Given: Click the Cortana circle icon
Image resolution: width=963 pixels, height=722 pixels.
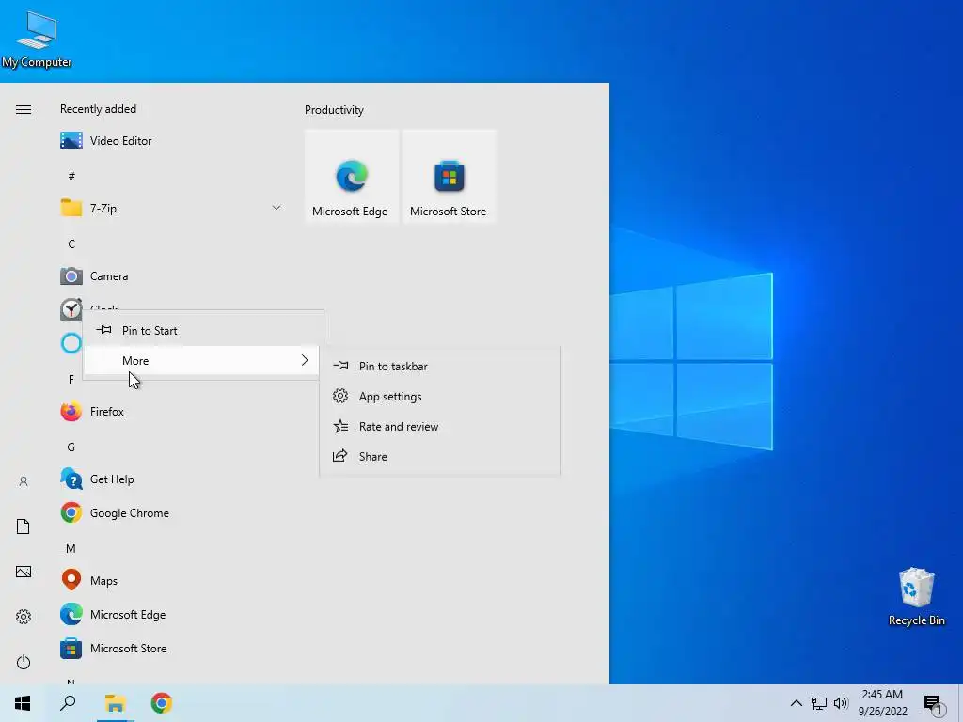Looking at the screenshot, I should [x=71, y=342].
